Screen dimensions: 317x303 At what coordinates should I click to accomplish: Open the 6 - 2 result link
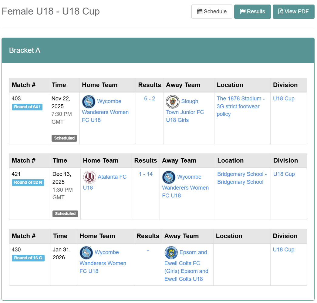(x=150, y=99)
